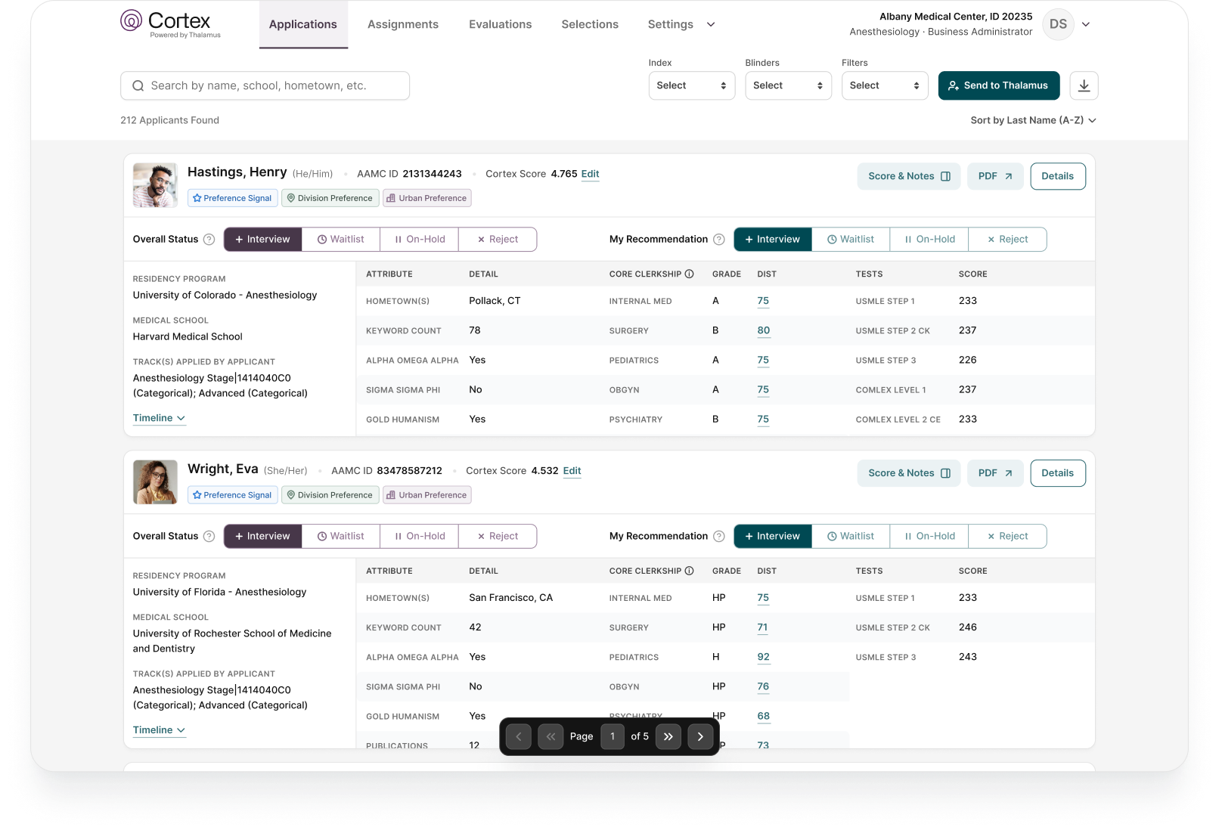Switch to the Evaluations tab
The image size is (1219, 833).
pos(500,24)
